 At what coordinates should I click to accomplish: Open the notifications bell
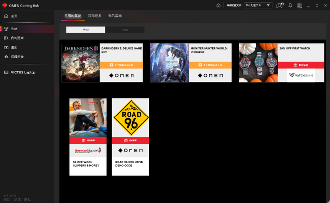[290, 5]
